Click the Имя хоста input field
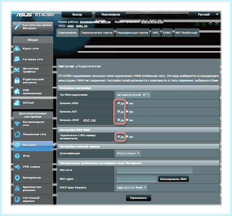Viewport: 232px width, 216px height. pos(154,170)
